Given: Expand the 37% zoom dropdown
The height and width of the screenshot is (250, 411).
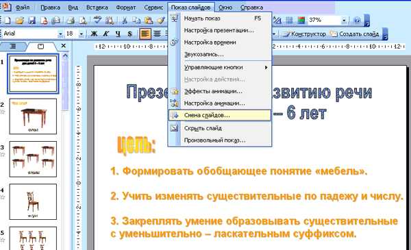Looking at the screenshot, I should [344, 20].
